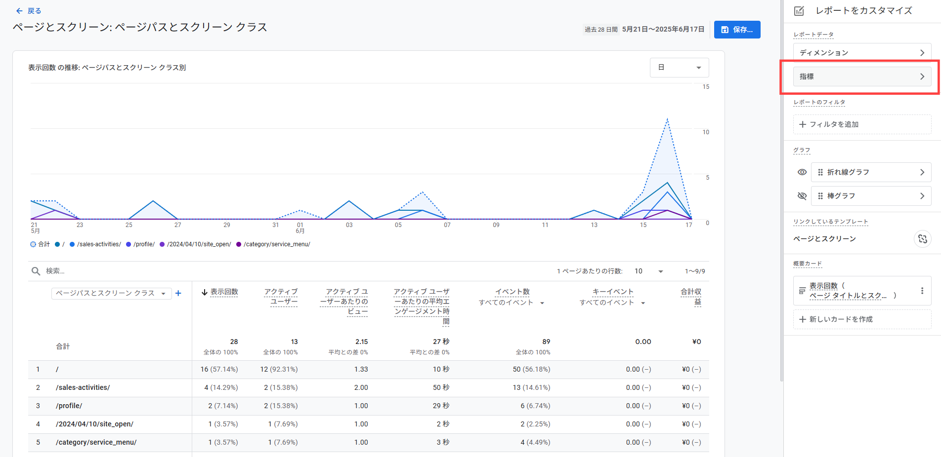Click the /category/service_menu/ row path

coord(96,442)
